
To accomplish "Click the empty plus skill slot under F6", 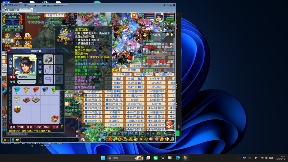I will click(148, 134).
